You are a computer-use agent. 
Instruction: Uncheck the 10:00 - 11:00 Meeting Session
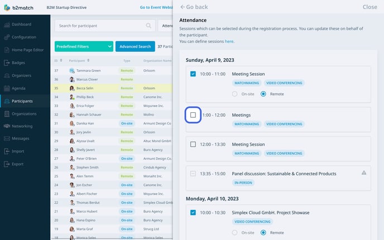click(x=193, y=74)
